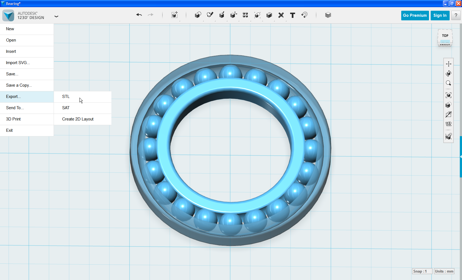Click the Go Premium button
The image size is (462, 280).
tap(415, 15)
